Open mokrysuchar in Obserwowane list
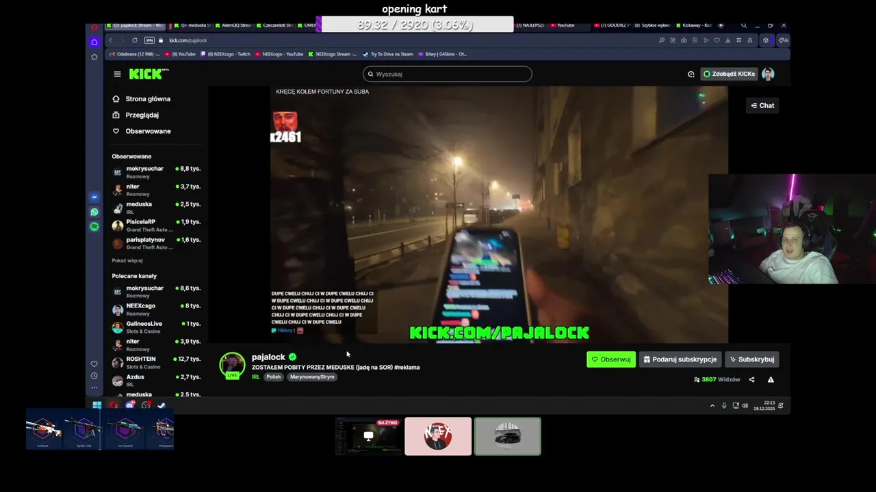Viewport: 876px width, 492px height. 156,172
